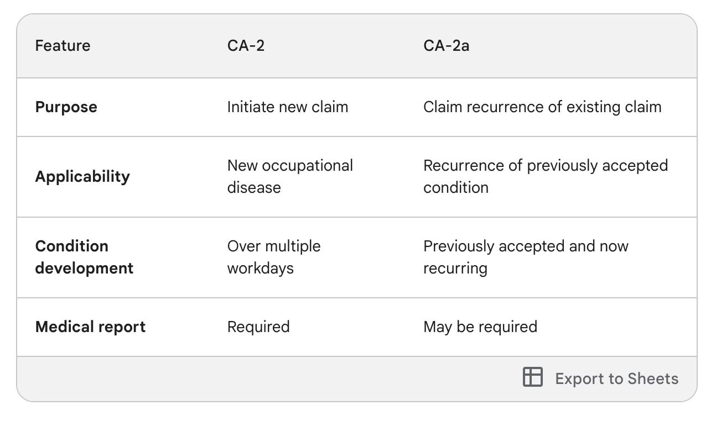Click the 'Previously accepted and now recurring' cell

click(x=526, y=257)
